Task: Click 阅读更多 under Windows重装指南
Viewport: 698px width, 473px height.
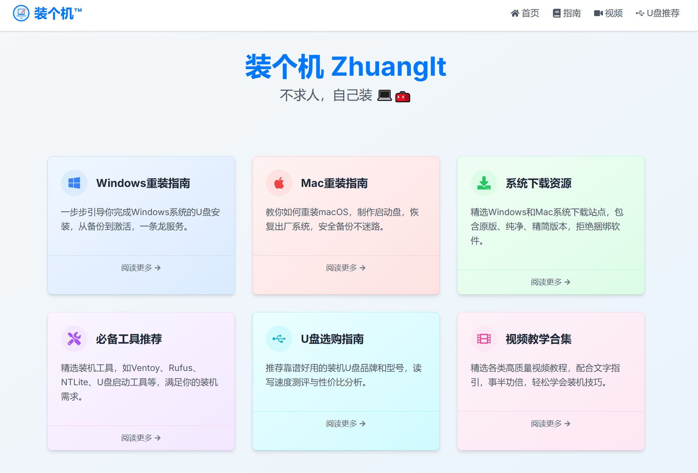Action: (x=141, y=268)
